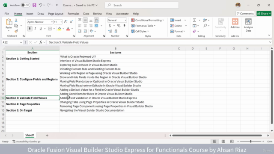Image resolution: width=274 pixels, height=154 pixels.
Task: Switch to the Review tab
Action: (x=97, y=14)
